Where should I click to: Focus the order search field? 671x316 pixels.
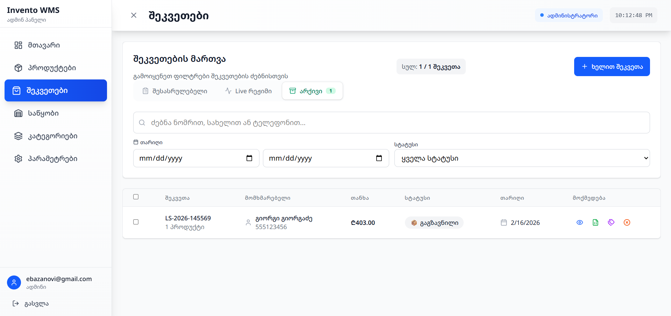click(x=391, y=123)
